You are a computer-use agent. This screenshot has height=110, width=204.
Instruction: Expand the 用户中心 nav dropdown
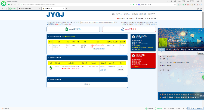click(x=119, y=14)
